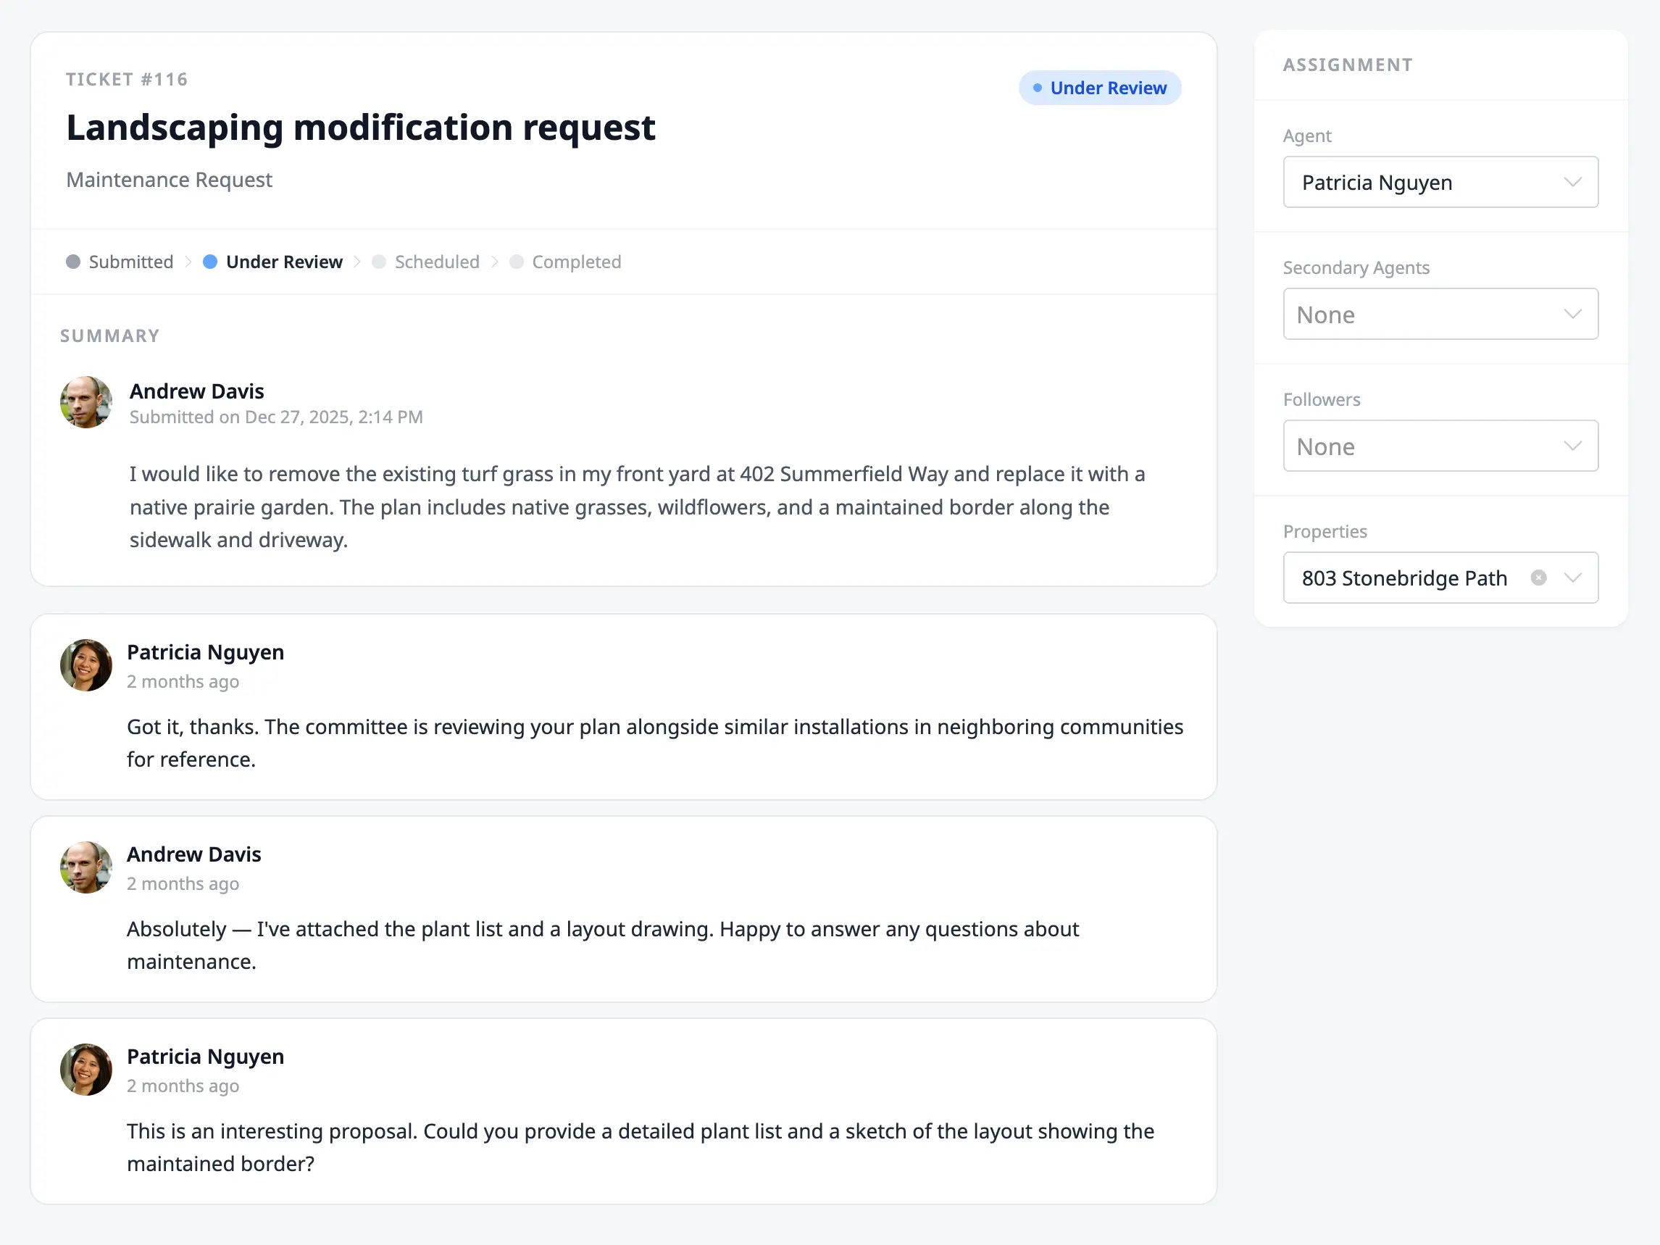Image resolution: width=1660 pixels, height=1245 pixels.
Task: Click the Scheduled status dot
Action: [x=379, y=261]
